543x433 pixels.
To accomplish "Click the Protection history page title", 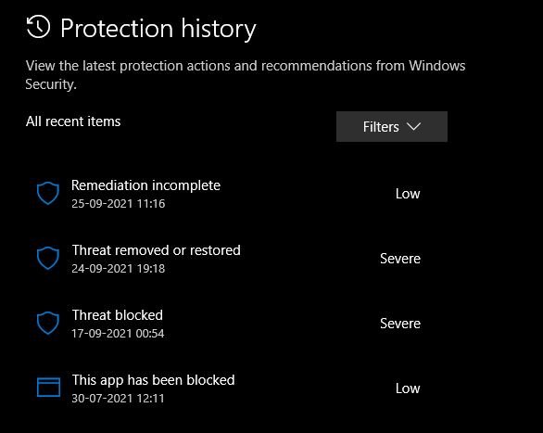I will coord(158,29).
